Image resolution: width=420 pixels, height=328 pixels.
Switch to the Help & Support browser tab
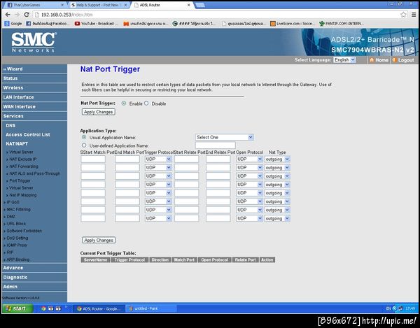[99, 5]
